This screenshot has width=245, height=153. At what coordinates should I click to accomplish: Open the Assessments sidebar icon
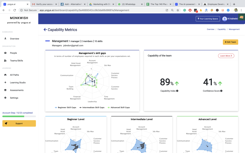point(5,90)
